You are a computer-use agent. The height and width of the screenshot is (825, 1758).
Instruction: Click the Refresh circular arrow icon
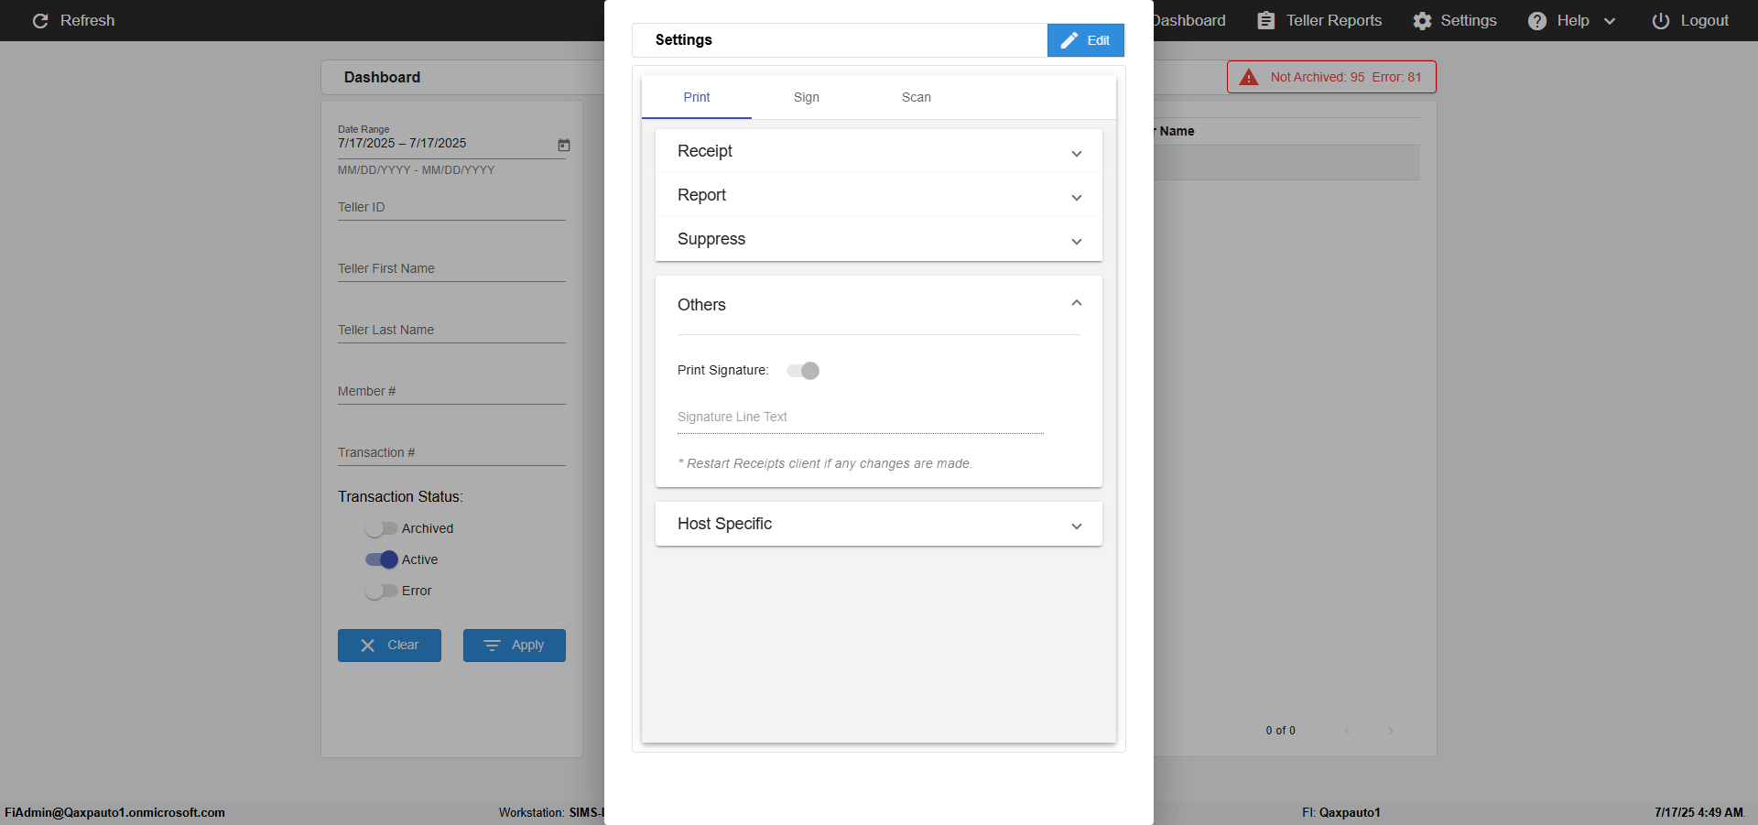(x=40, y=21)
